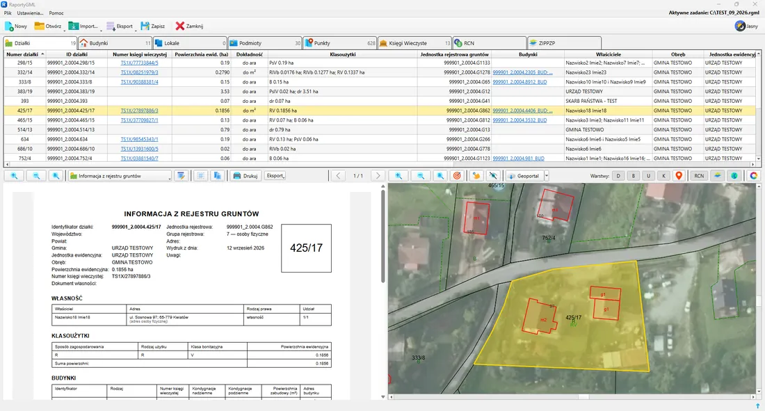Switch to the Budynki tab
This screenshot has width=765, height=411.
pos(115,43)
